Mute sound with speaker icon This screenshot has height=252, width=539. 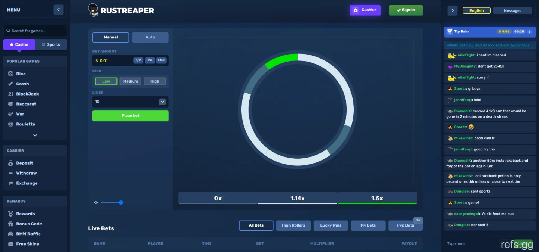(x=96, y=203)
